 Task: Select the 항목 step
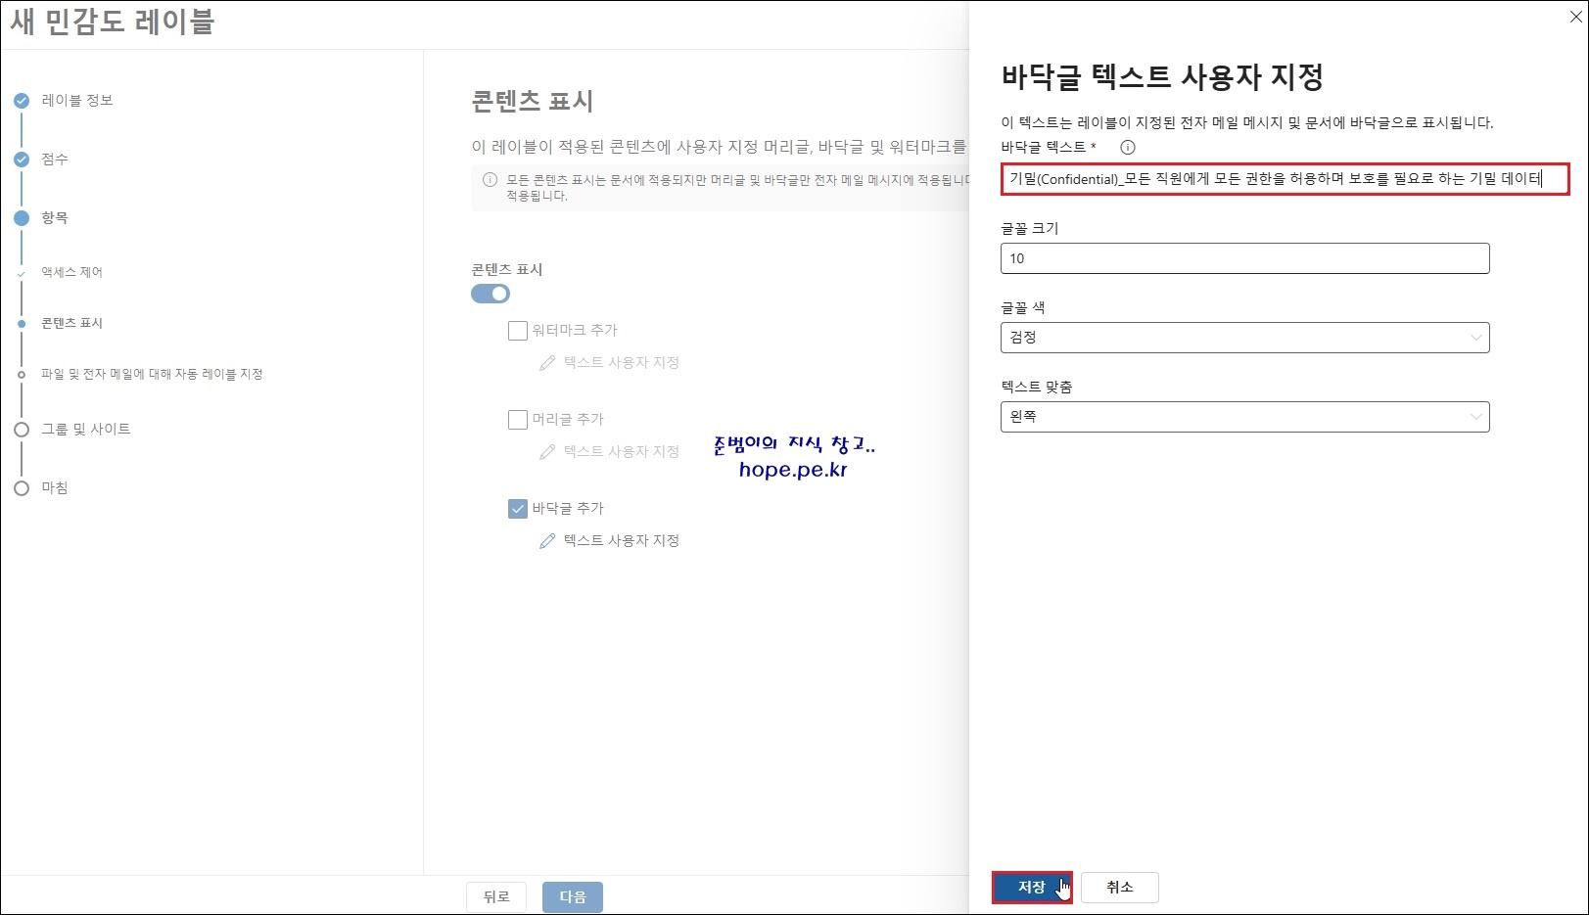55,218
